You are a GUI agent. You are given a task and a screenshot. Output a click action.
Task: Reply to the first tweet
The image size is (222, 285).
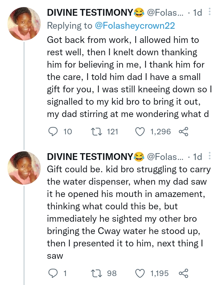[x=53, y=132]
